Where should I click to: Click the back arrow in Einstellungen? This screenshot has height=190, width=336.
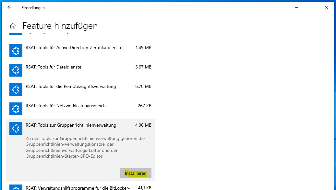coord(9,7)
